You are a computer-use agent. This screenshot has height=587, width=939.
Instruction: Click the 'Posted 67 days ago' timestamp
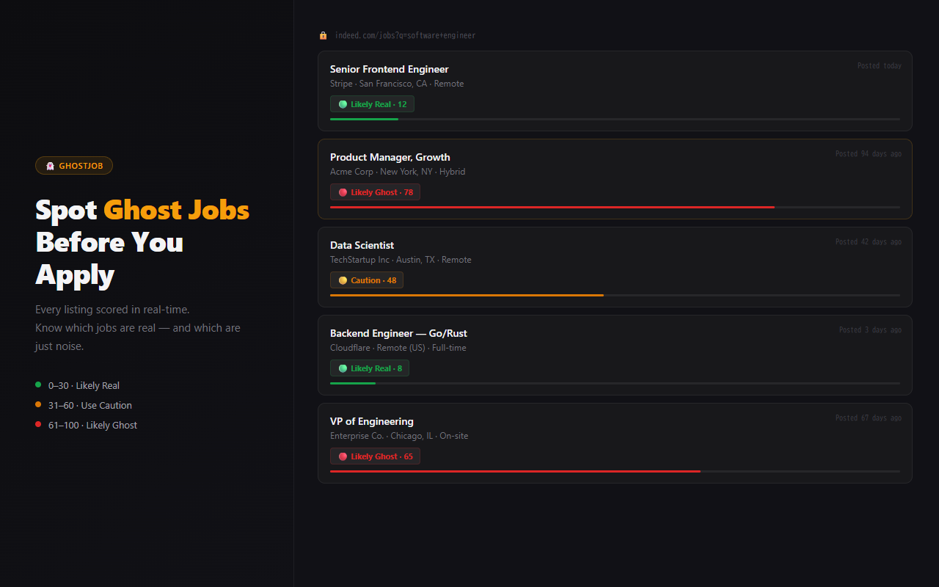[x=869, y=418]
